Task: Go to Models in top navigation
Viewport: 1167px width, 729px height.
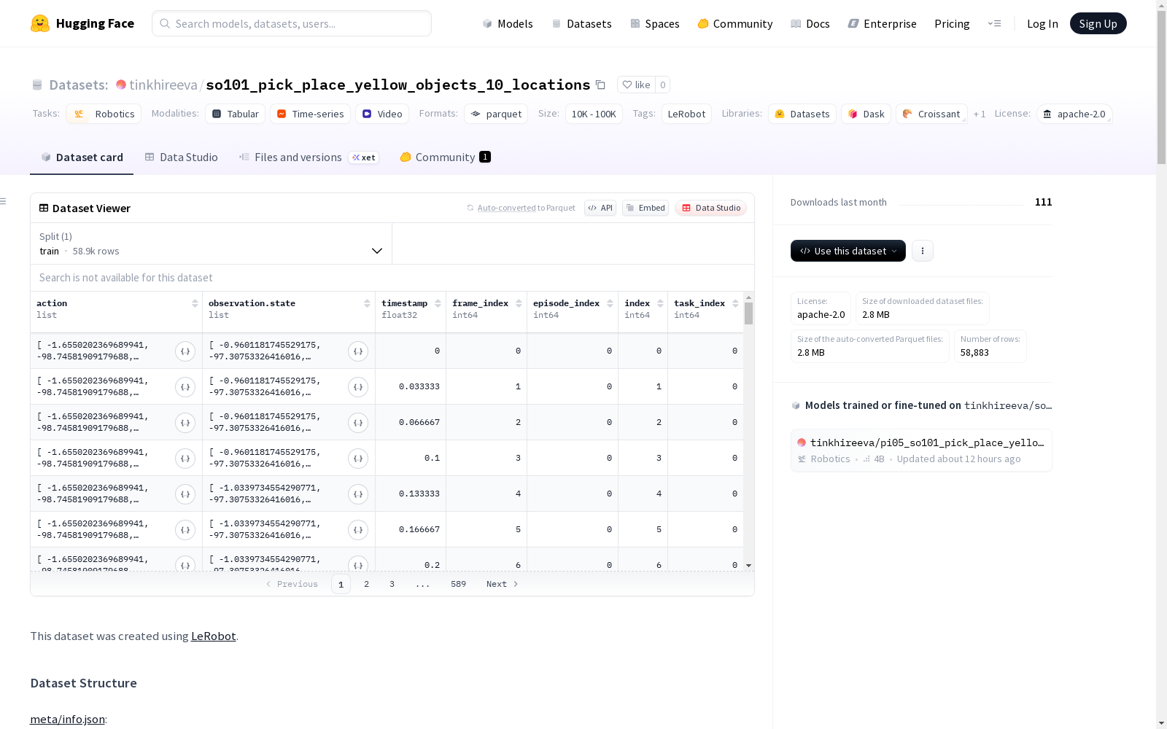Action: coord(508,23)
